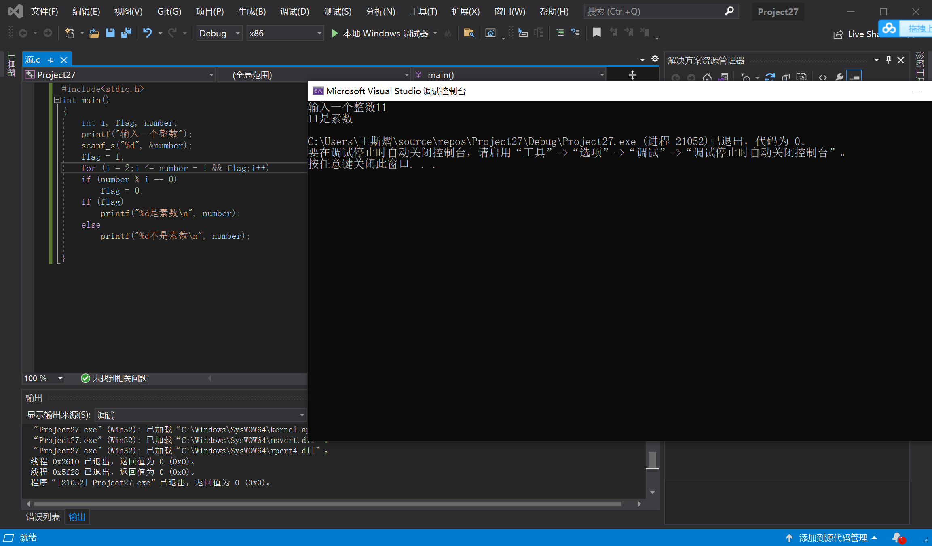Click the Save All toolbar icon
Image resolution: width=932 pixels, height=546 pixels.
[x=126, y=33]
